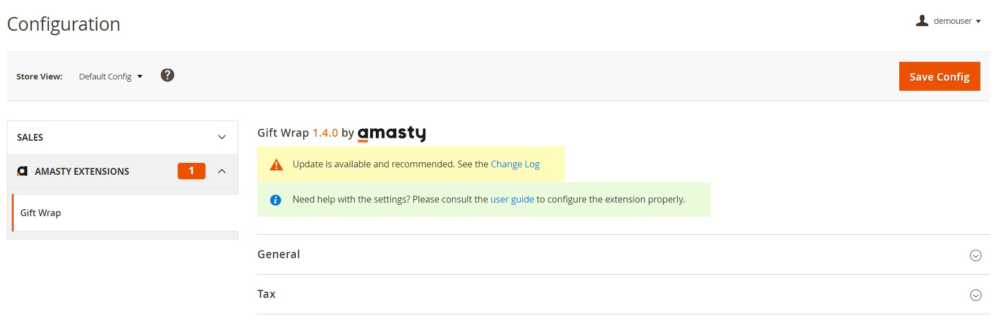Click the amasty brand logo in header

[392, 133]
